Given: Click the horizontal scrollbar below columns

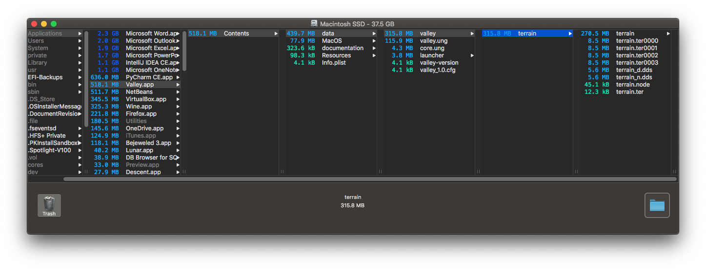Looking at the screenshot, I should pyautogui.click(x=370, y=179).
